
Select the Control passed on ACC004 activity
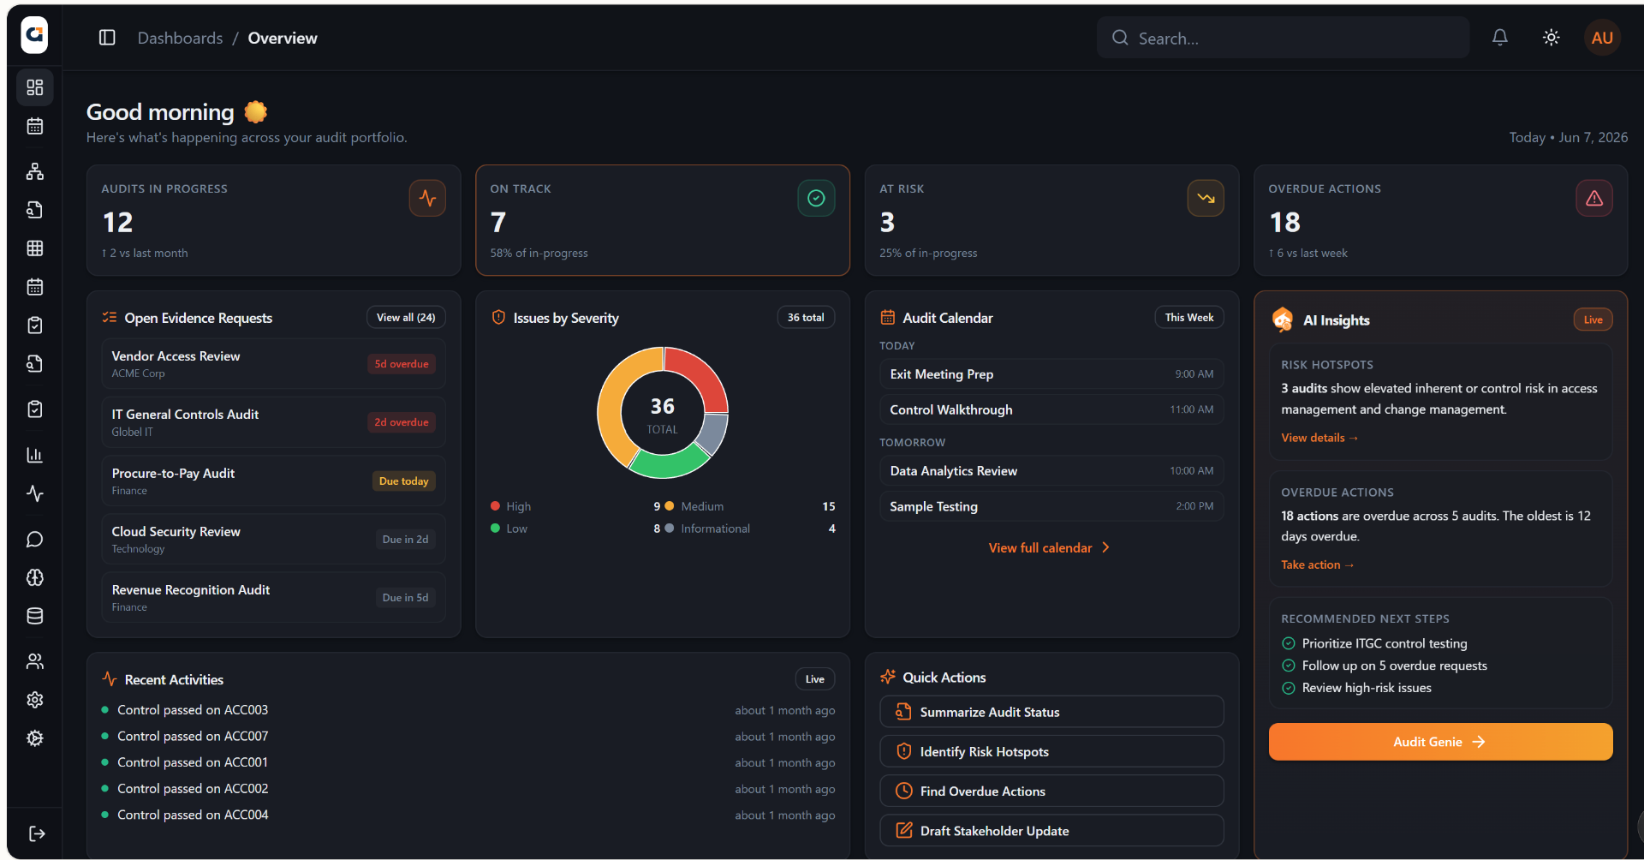(468, 815)
